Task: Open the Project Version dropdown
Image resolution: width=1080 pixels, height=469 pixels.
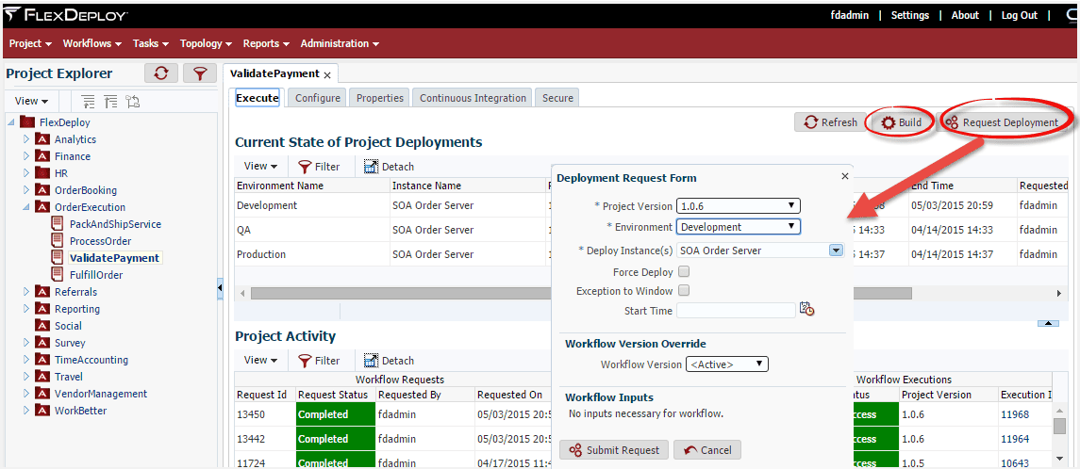Action: pos(738,205)
